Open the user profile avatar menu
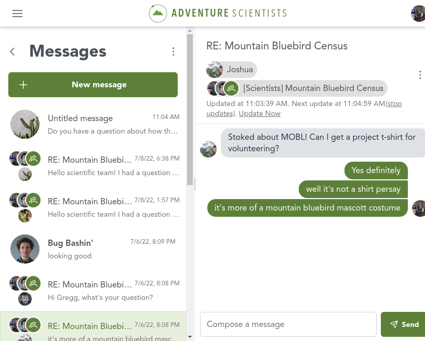 tap(418, 14)
